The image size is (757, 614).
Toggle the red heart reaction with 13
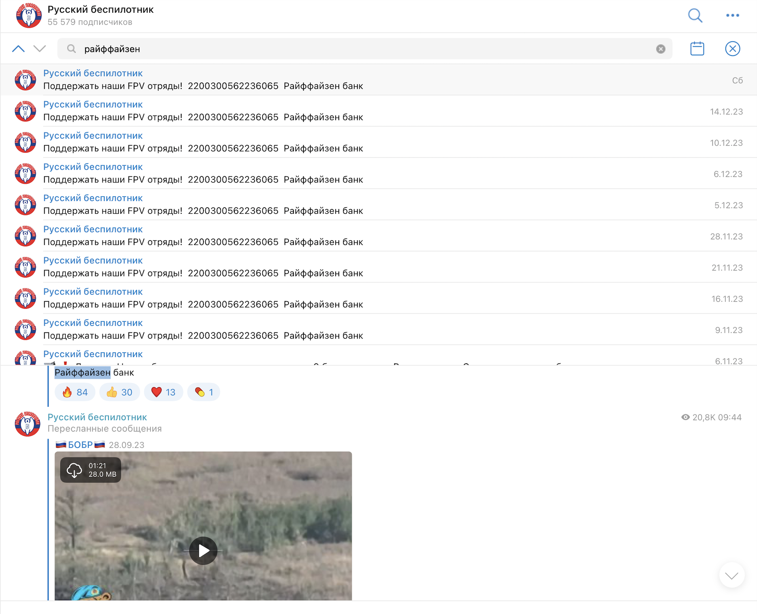tap(163, 392)
